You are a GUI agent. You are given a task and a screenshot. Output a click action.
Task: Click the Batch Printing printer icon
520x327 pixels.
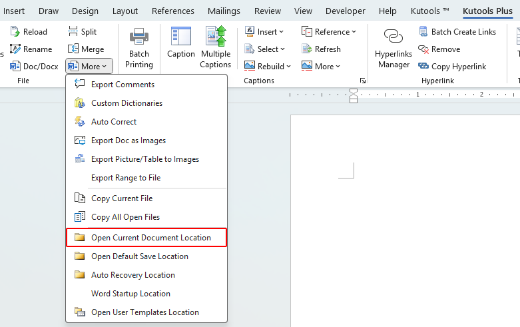pyautogui.click(x=139, y=37)
